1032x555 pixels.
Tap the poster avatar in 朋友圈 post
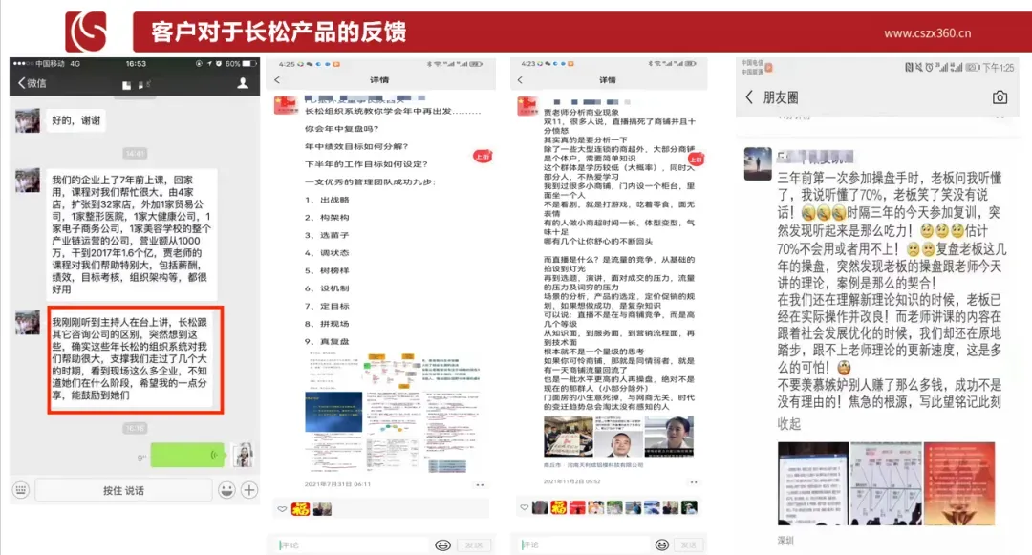(x=758, y=163)
